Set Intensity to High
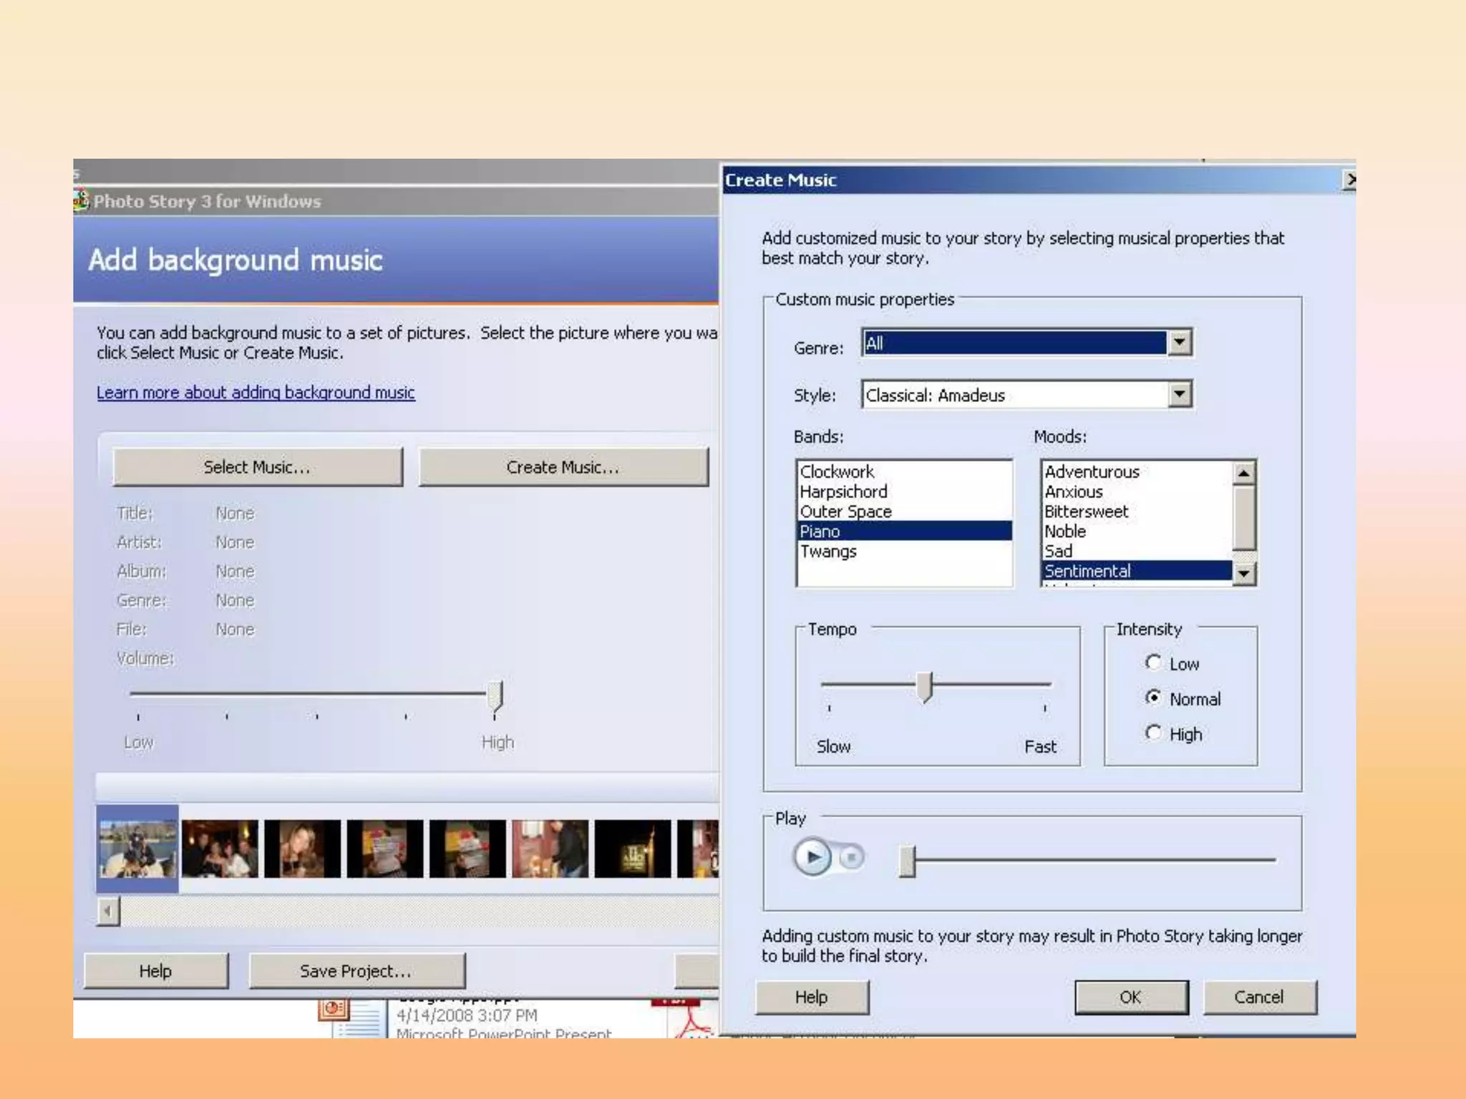The width and height of the screenshot is (1466, 1099). click(1152, 733)
